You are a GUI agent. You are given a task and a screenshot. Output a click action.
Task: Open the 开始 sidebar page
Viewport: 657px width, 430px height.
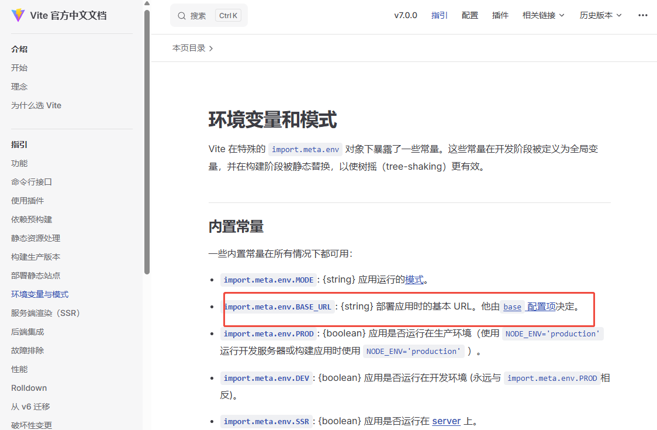19,68
